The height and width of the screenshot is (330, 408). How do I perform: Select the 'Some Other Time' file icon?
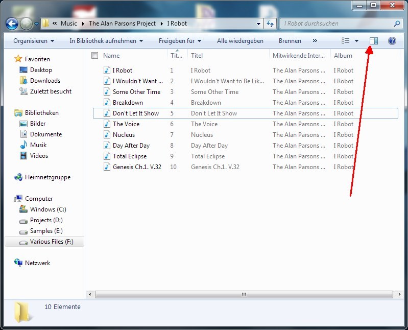click(x=107, y=91)
